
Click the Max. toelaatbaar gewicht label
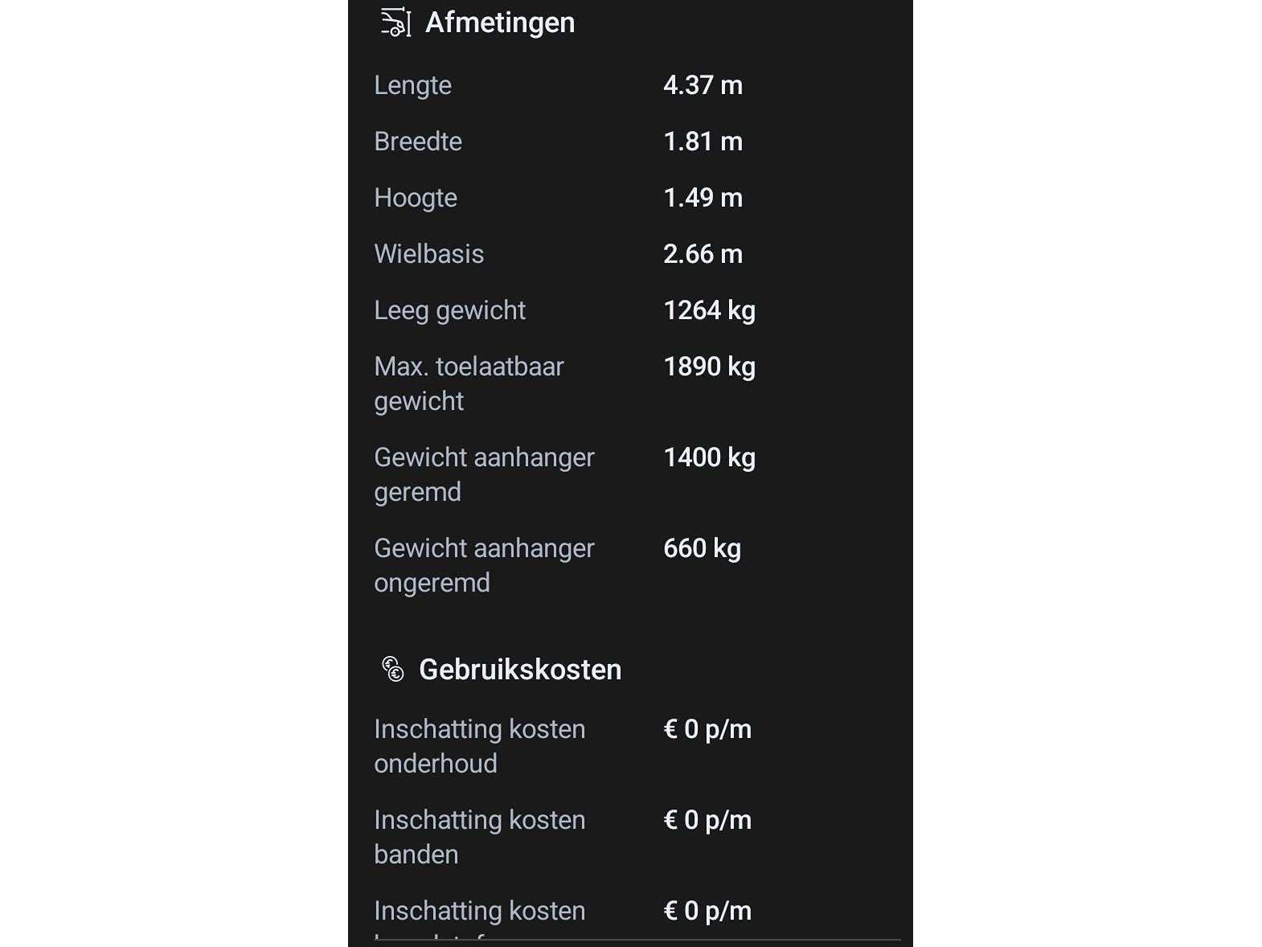tap(469, 383)
